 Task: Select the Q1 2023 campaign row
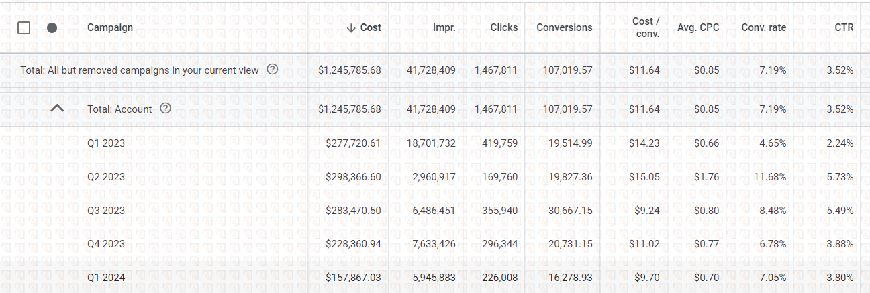[x=106, y=143]
